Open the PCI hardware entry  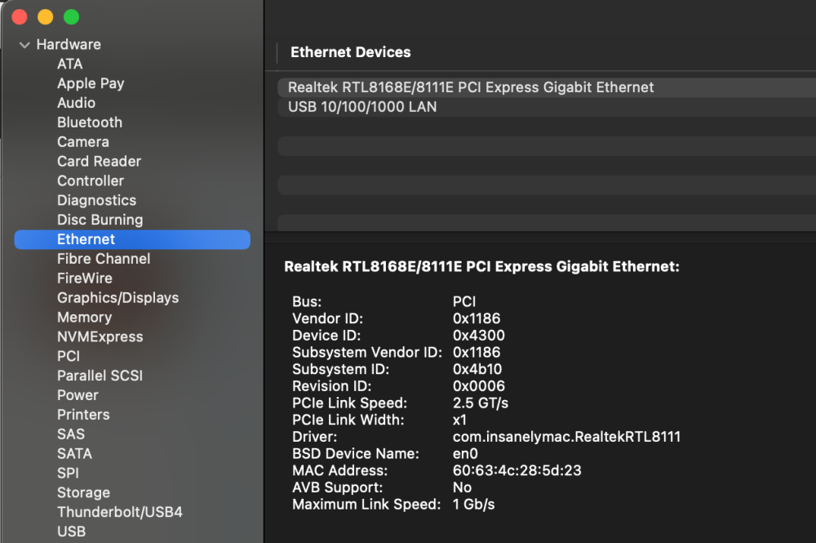(69, 356)
